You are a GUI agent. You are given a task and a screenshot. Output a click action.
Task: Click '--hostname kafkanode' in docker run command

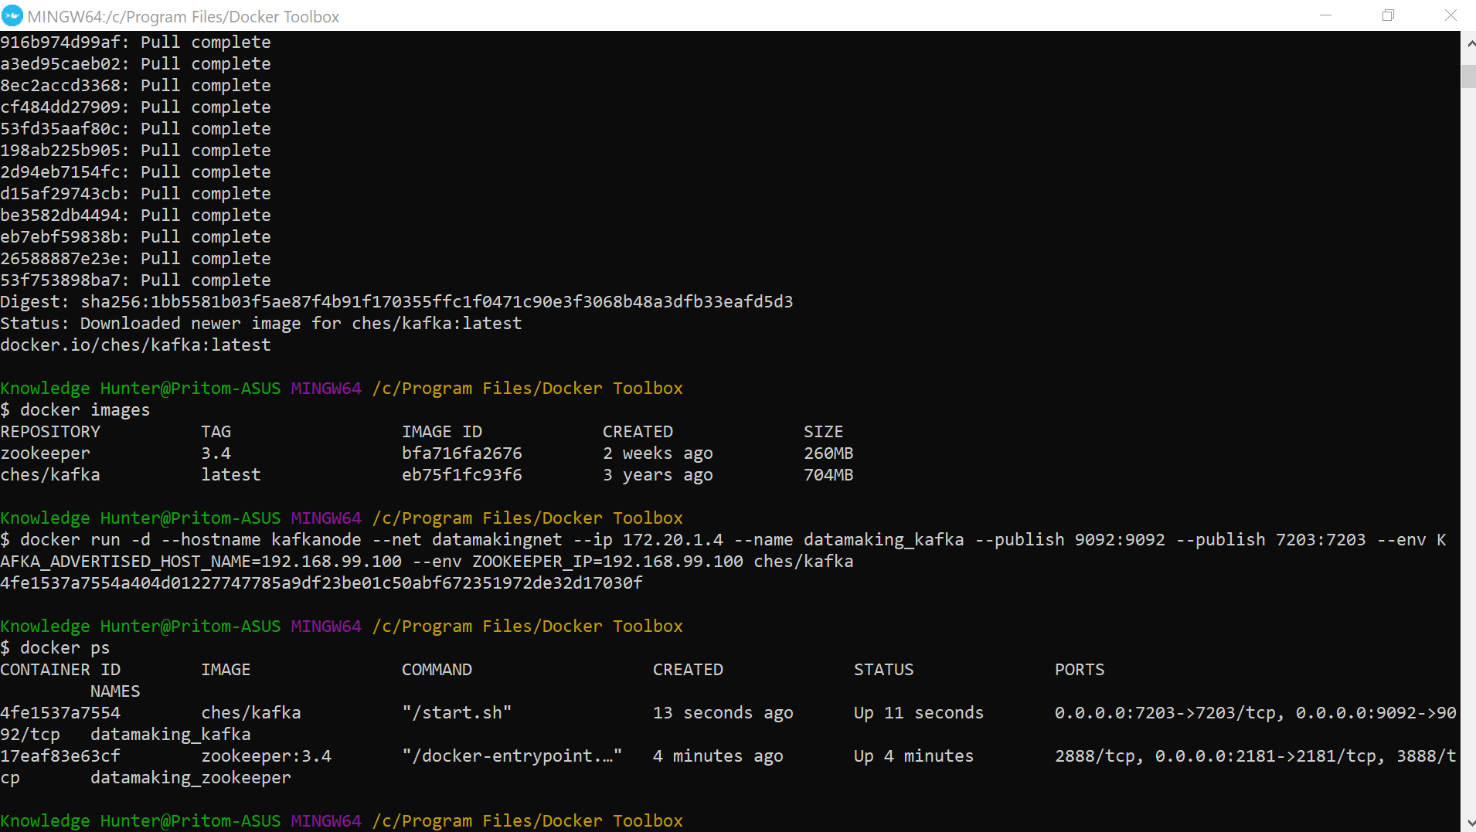pos(261,540)
